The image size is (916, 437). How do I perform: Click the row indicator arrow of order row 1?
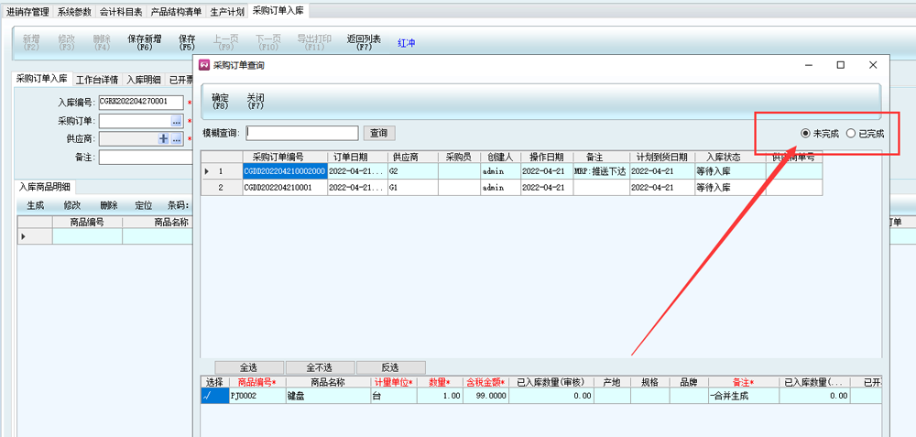(207, 171)
